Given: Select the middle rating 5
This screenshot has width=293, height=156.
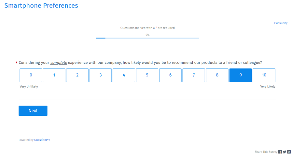Looking at the screenshot, I should (x=147, y=75).
